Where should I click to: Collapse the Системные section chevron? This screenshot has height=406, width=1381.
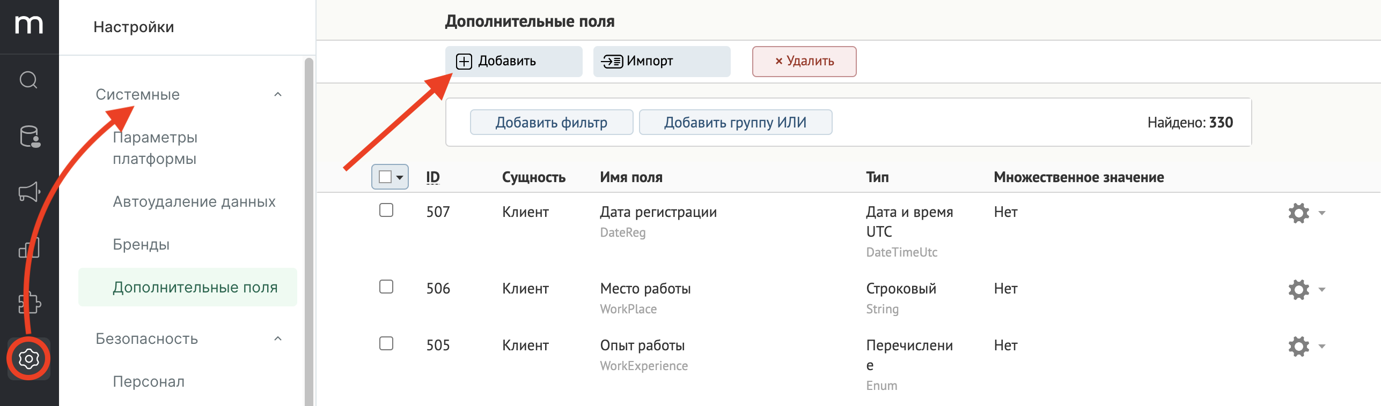pos(278,94)
